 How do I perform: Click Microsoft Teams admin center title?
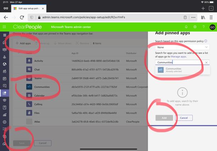[71, 27]
